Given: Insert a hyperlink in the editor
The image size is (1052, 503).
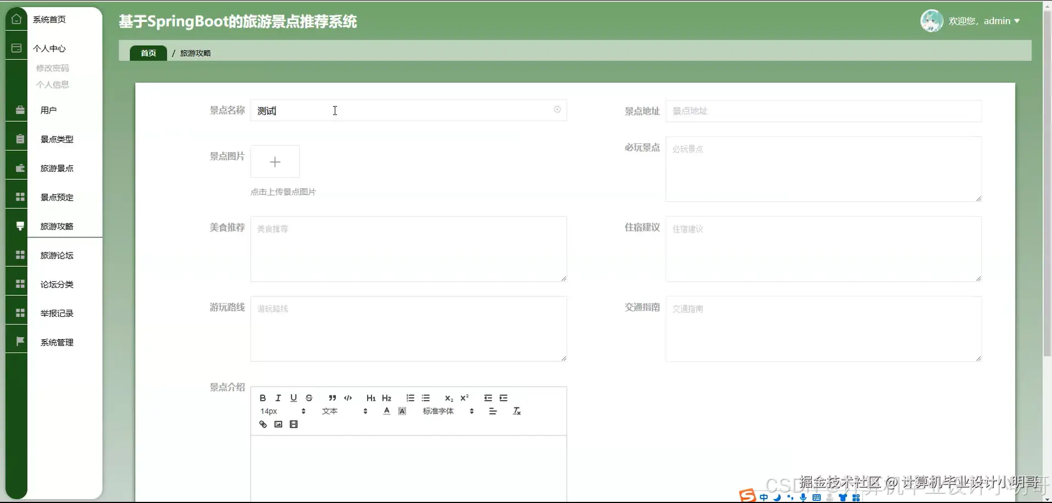Looking at the screenshot, I should point(263,424).
